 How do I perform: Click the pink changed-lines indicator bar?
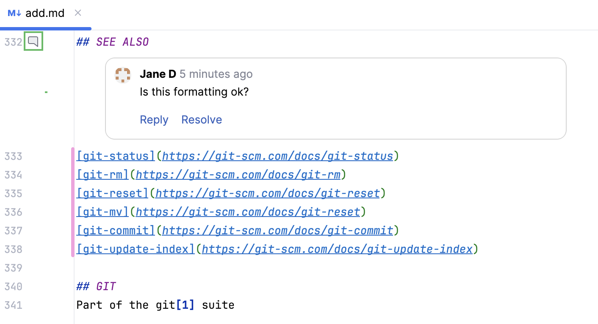[x=73, y=202]
